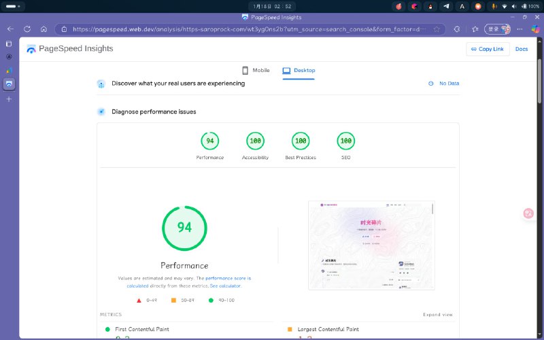Switch to the Mobile tab
Screen dimensions: 544x340
point(256,71)
